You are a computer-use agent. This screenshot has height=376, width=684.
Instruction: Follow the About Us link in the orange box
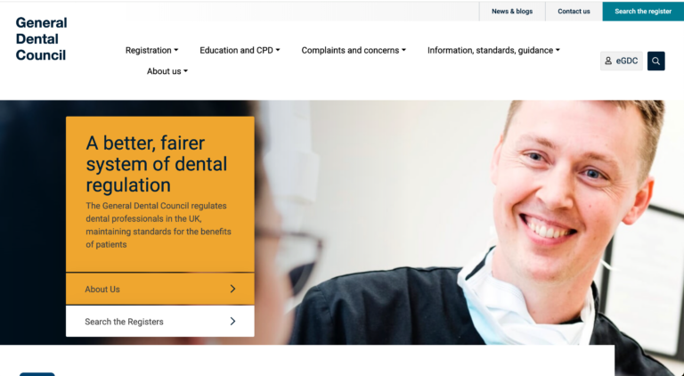[160, 289]
